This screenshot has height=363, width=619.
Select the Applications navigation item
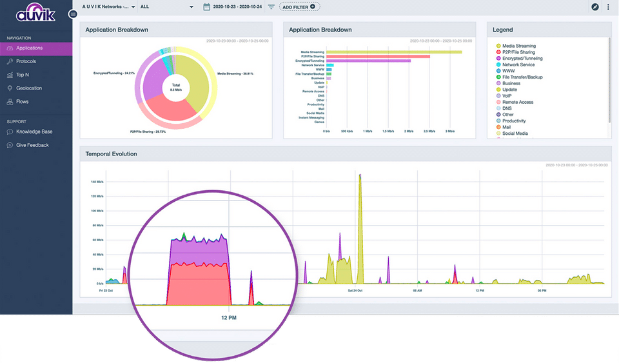tap(36, 48)
